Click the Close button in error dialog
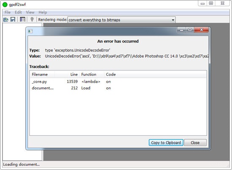The width and height of the screenshot is (232, 170). point(195,143)
